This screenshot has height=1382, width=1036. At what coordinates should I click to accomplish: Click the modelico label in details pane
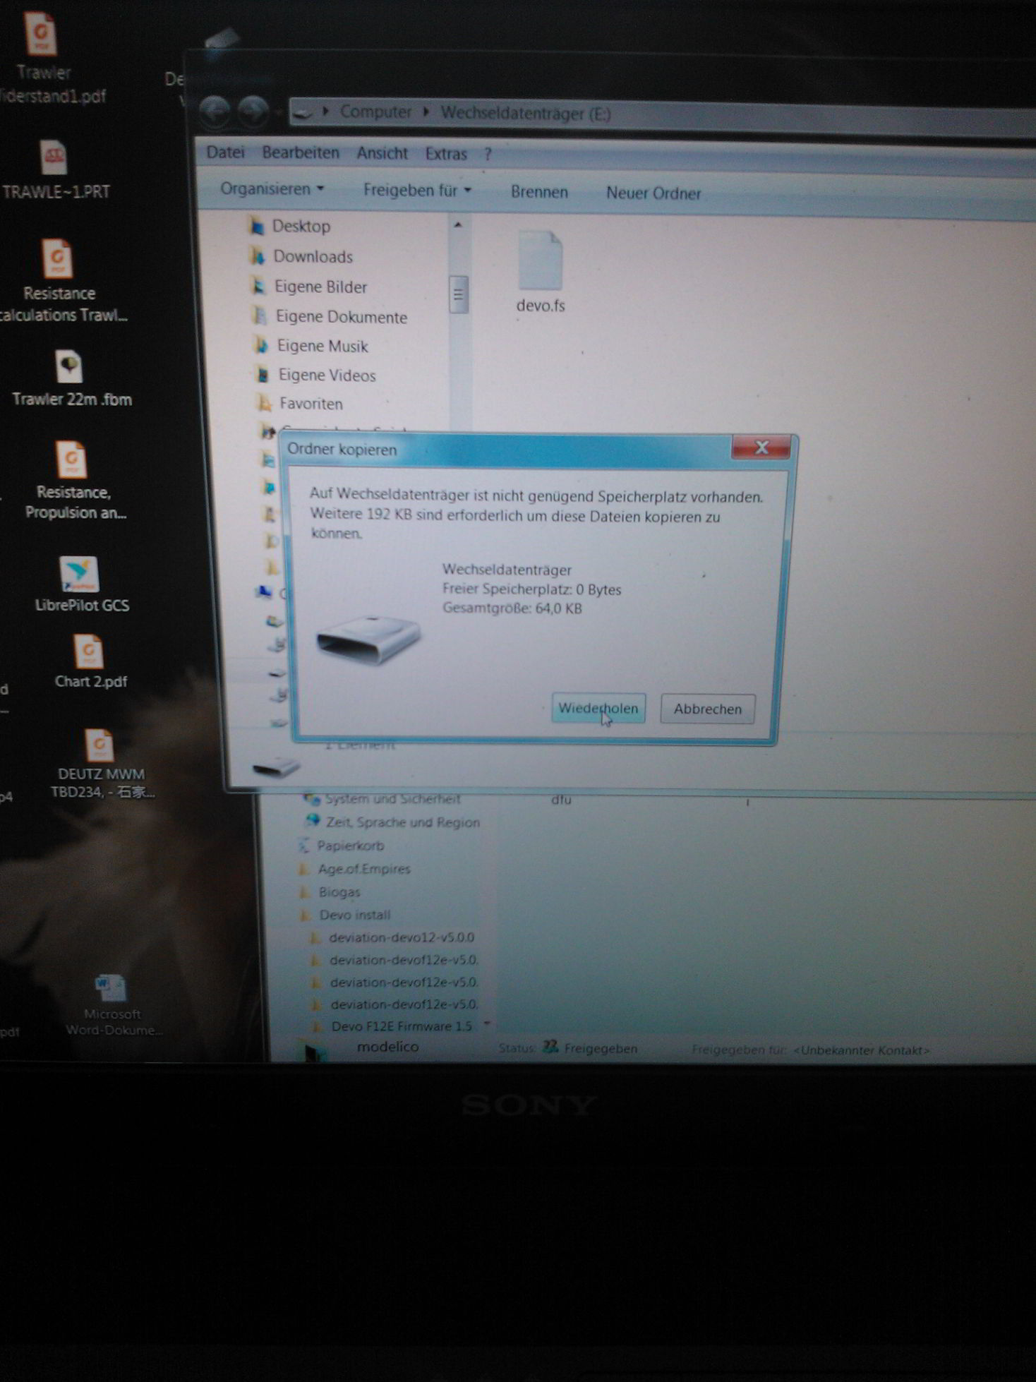pyautogui.click(x=387, y=1046)
